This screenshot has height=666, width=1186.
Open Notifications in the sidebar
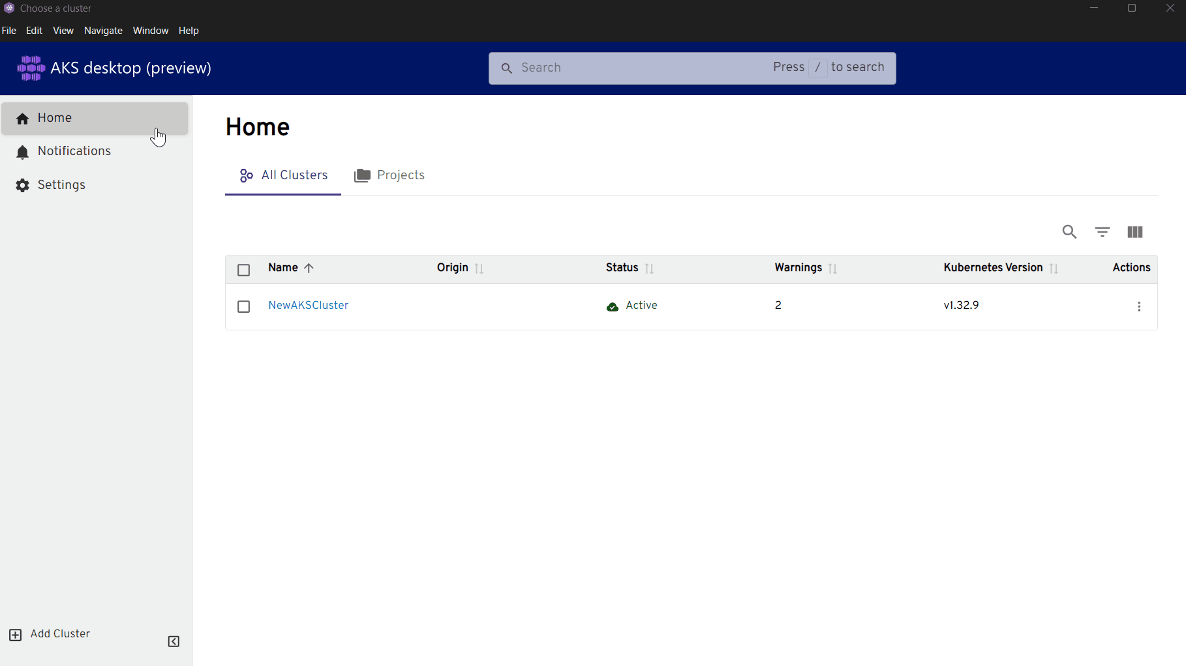click(x=95, y=151)
